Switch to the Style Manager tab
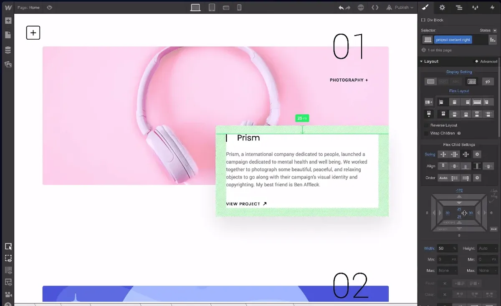 coord(475,7)
